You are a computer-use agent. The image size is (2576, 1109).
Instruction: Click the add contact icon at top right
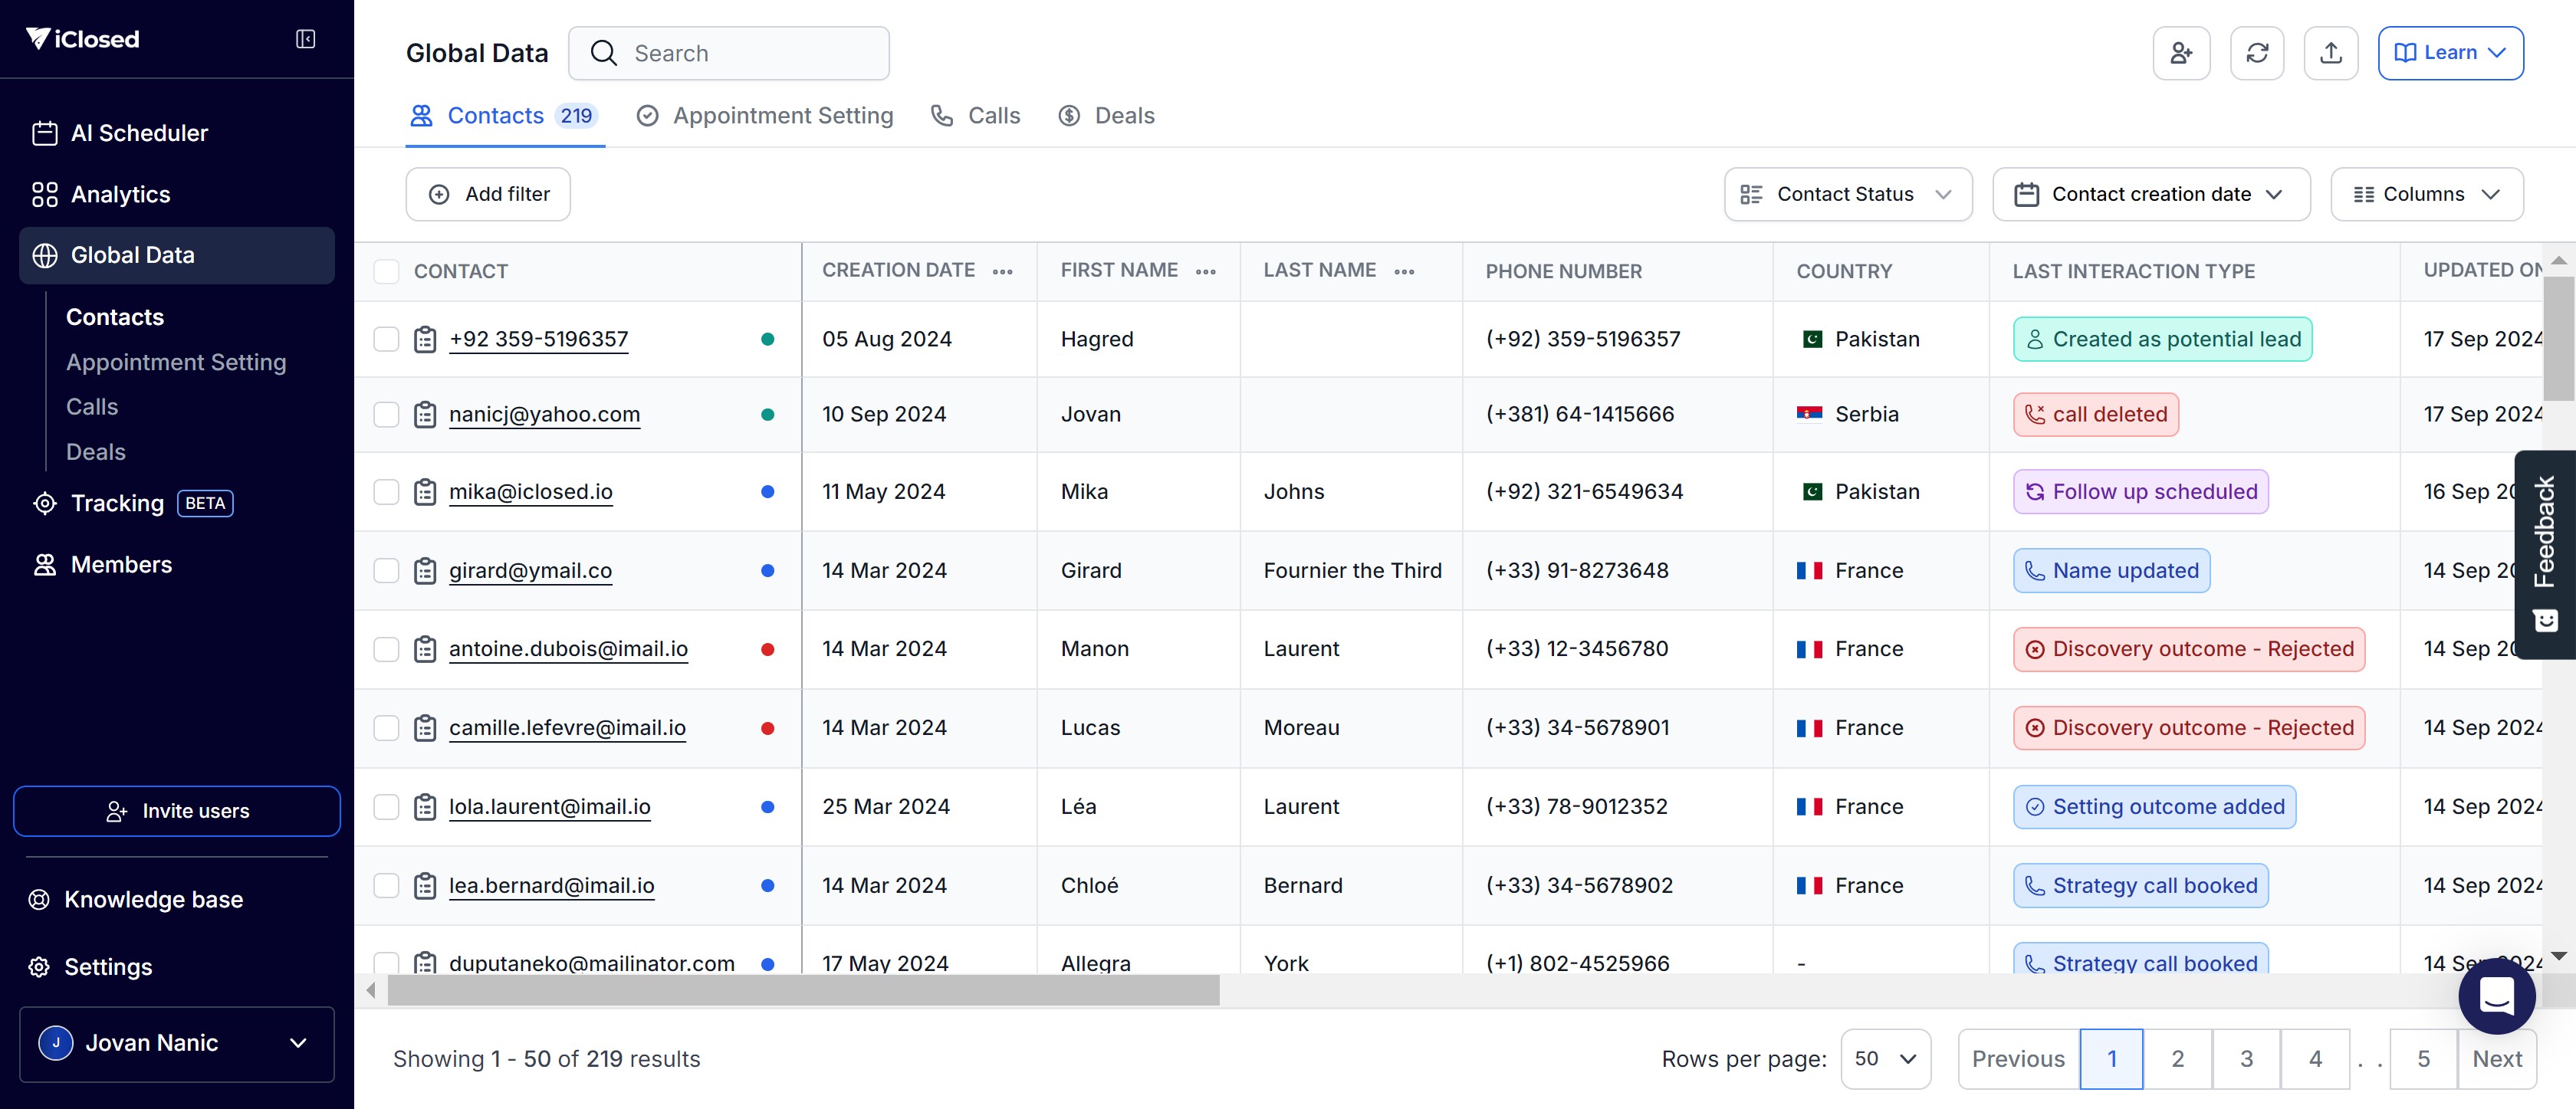2180,53
